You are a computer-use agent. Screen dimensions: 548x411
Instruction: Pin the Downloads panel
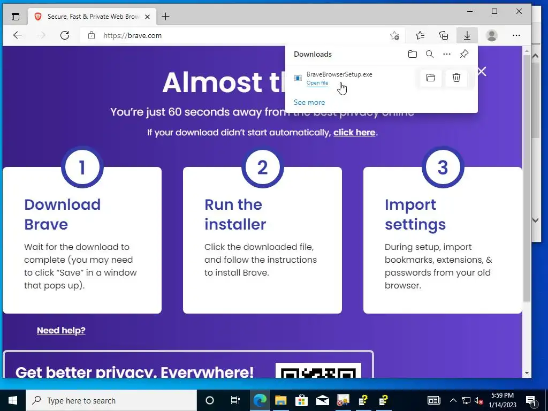[x=464, y=54]
